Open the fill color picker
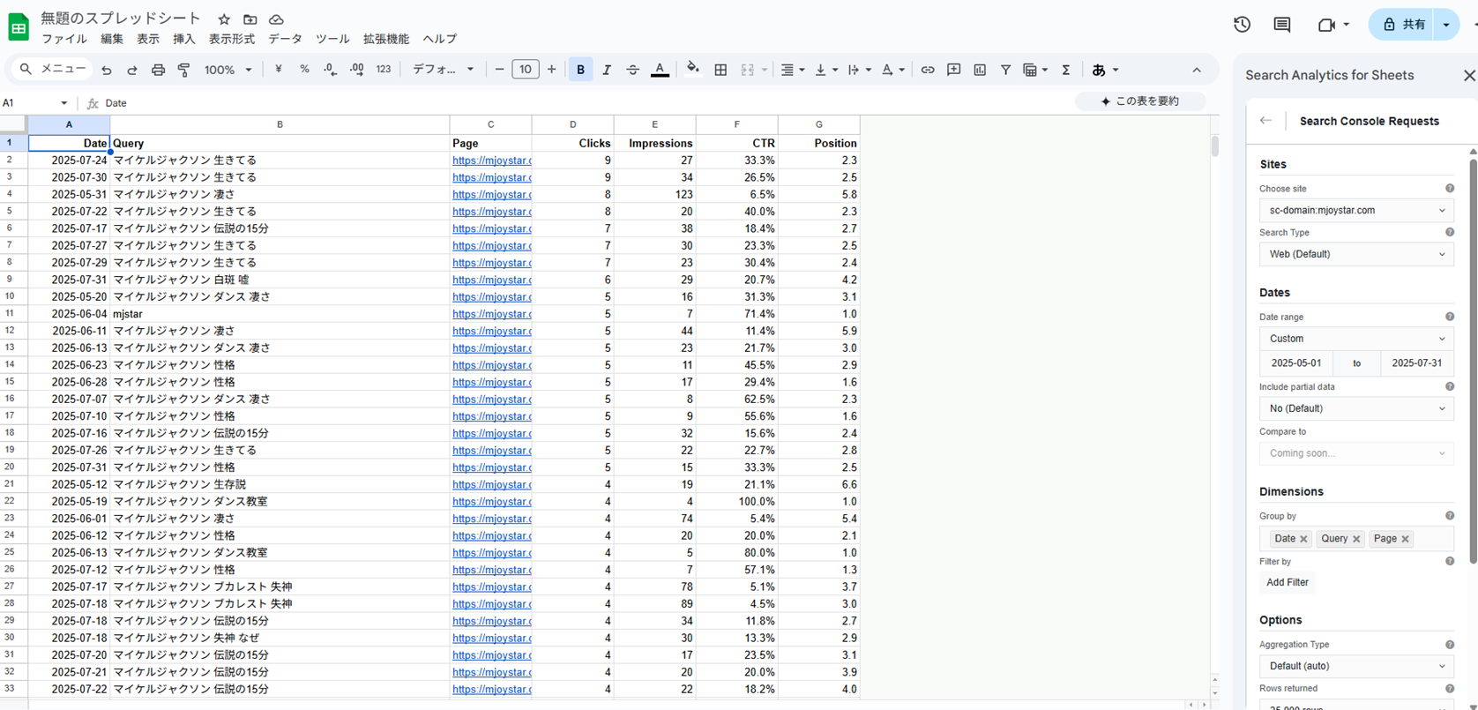This screenshot has width=1478, height=710. pyautogui.click(x=692, y=70)
